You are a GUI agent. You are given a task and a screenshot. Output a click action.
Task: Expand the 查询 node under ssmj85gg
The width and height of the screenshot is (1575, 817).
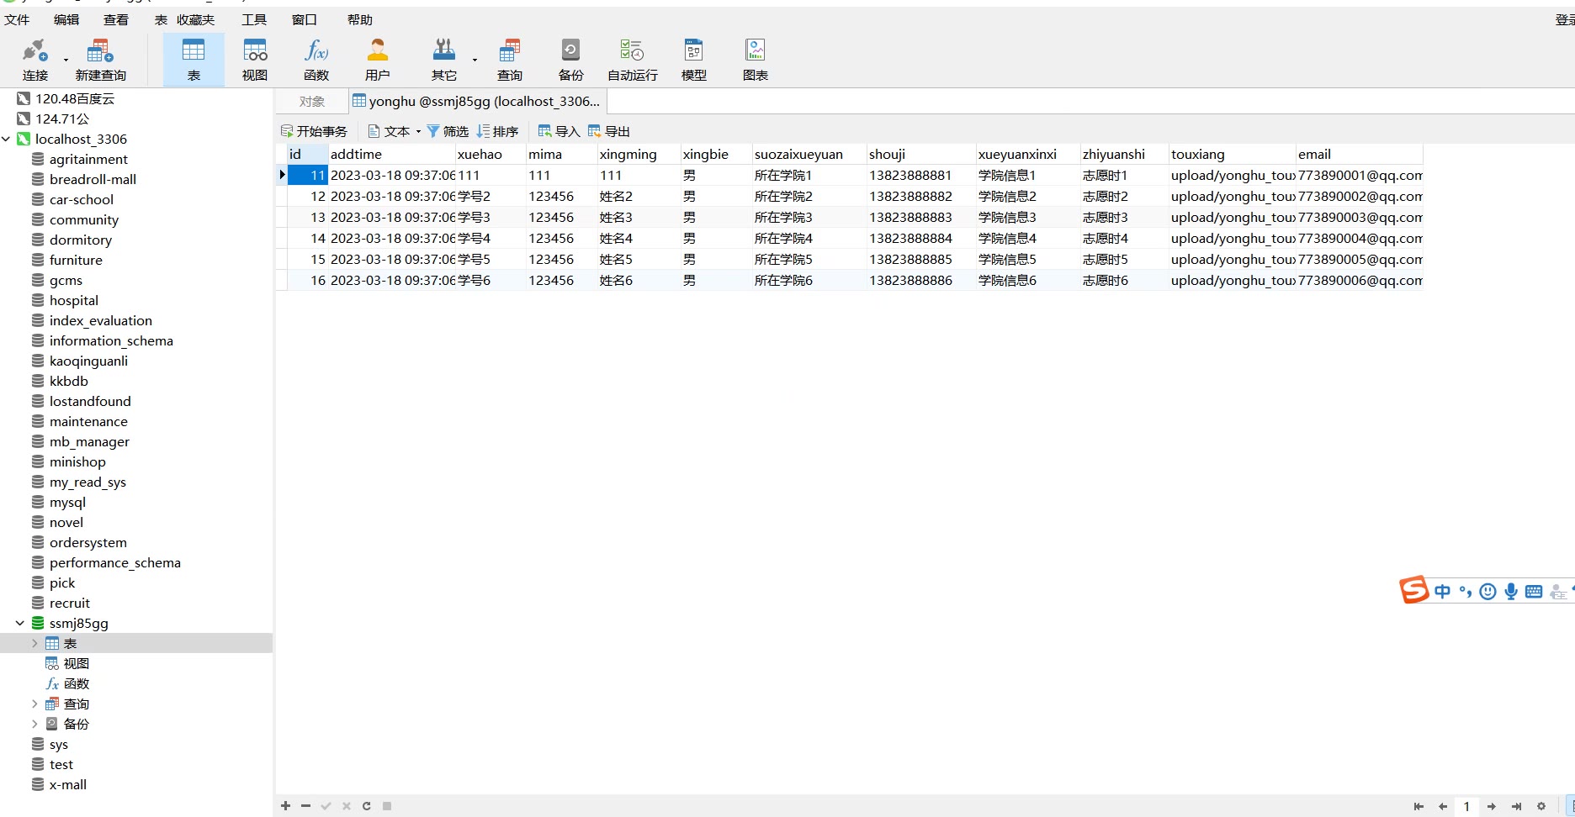click(x=34, y=704)
